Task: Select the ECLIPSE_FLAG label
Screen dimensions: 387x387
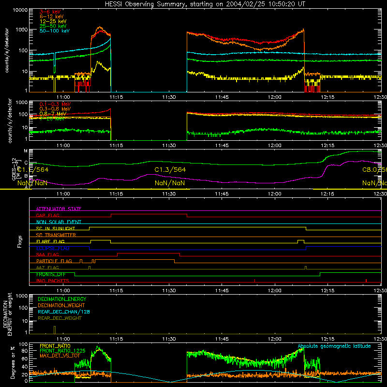Action: point(53,248)
